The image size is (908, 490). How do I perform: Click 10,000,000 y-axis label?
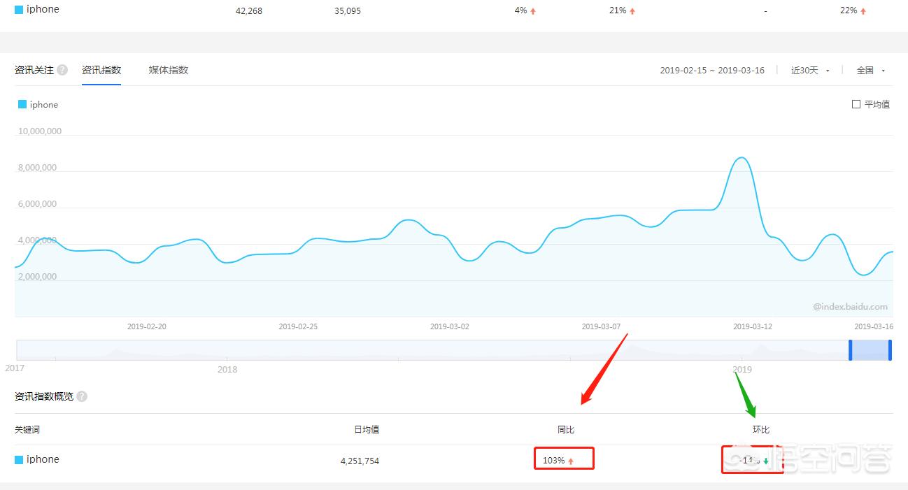40,131
